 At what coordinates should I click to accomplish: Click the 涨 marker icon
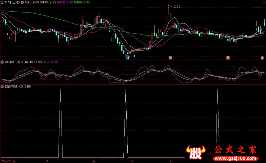tap(262, 58)
